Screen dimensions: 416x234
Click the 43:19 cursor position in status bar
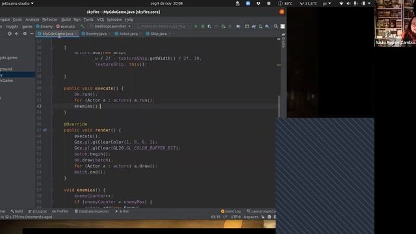click(x=215, y=217)
